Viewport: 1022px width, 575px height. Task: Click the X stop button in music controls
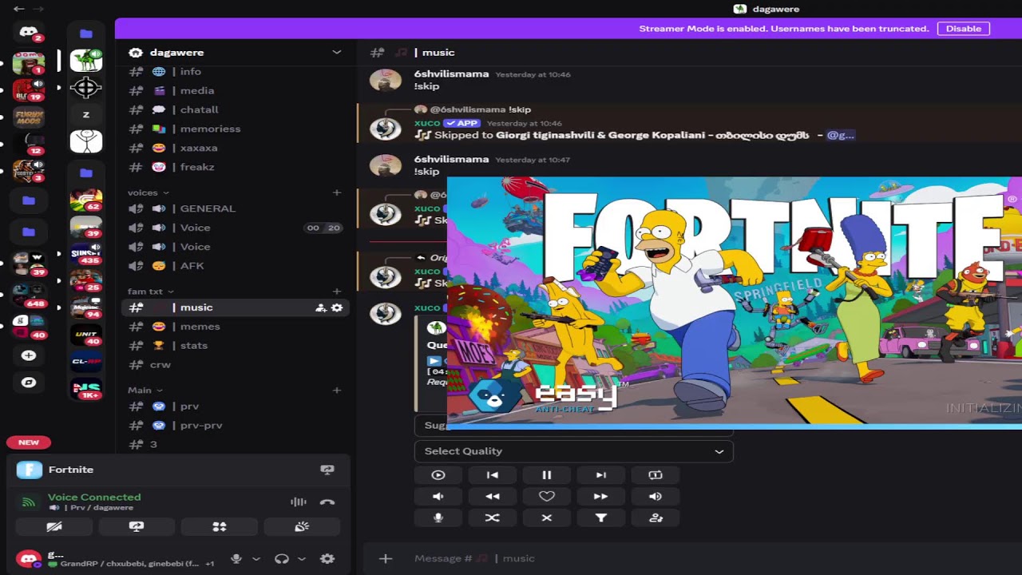547,518
